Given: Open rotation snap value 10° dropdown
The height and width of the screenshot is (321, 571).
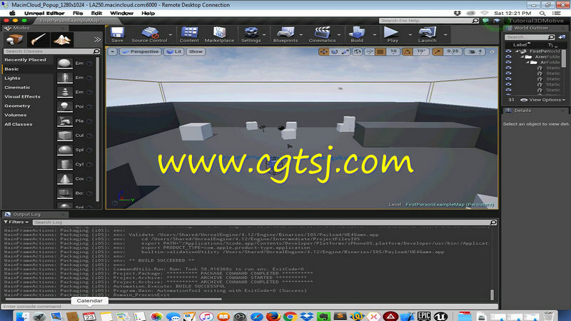Looking at the screenshot, I should (x=421, y=51).
